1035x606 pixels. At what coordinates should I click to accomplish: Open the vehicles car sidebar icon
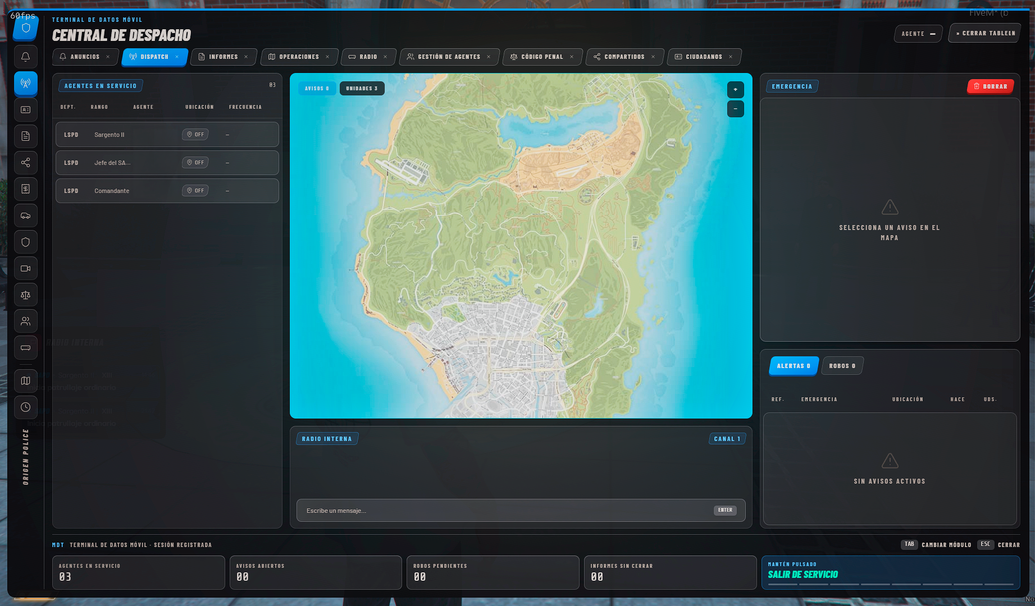tap(25, 215)
